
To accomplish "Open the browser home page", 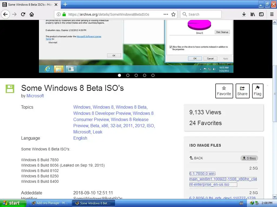I will (x=32, y=14).
